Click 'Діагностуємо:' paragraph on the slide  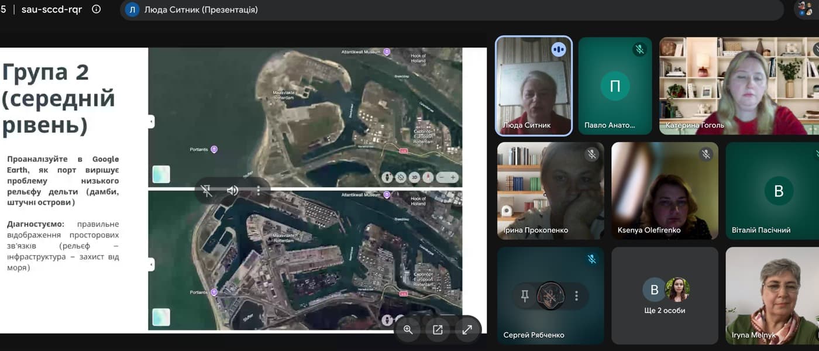(x=63, y=246)
